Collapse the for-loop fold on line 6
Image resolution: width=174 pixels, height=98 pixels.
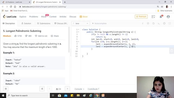click(79, 42)
